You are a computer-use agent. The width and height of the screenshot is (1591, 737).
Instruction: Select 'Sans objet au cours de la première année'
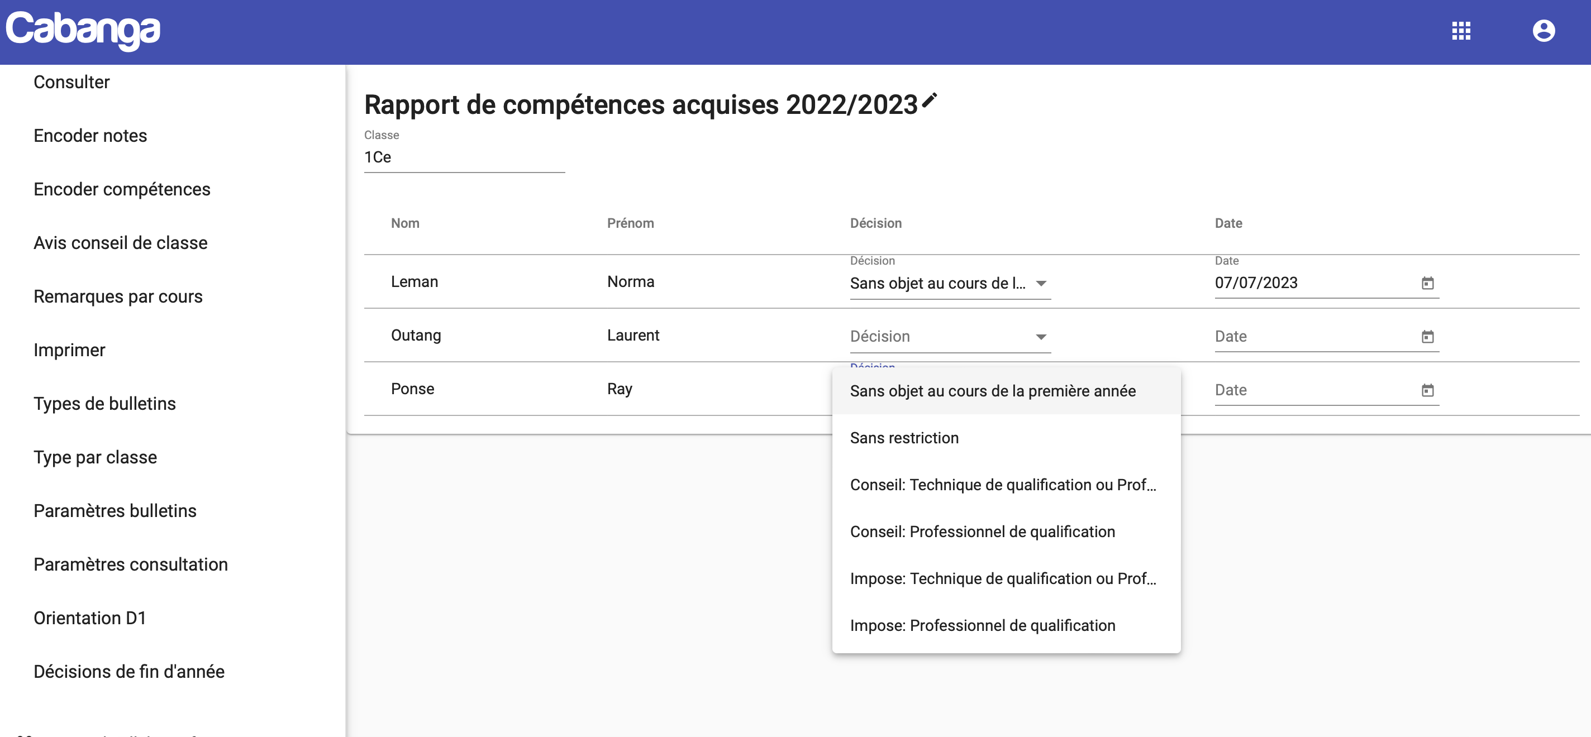[993, 390]
